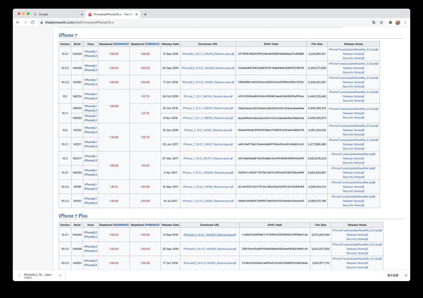The image size is (423, 298).
Task: Download iPhone9,1_10.0.3_14A551_Restore.ipsw
Action: coord(208,82)
